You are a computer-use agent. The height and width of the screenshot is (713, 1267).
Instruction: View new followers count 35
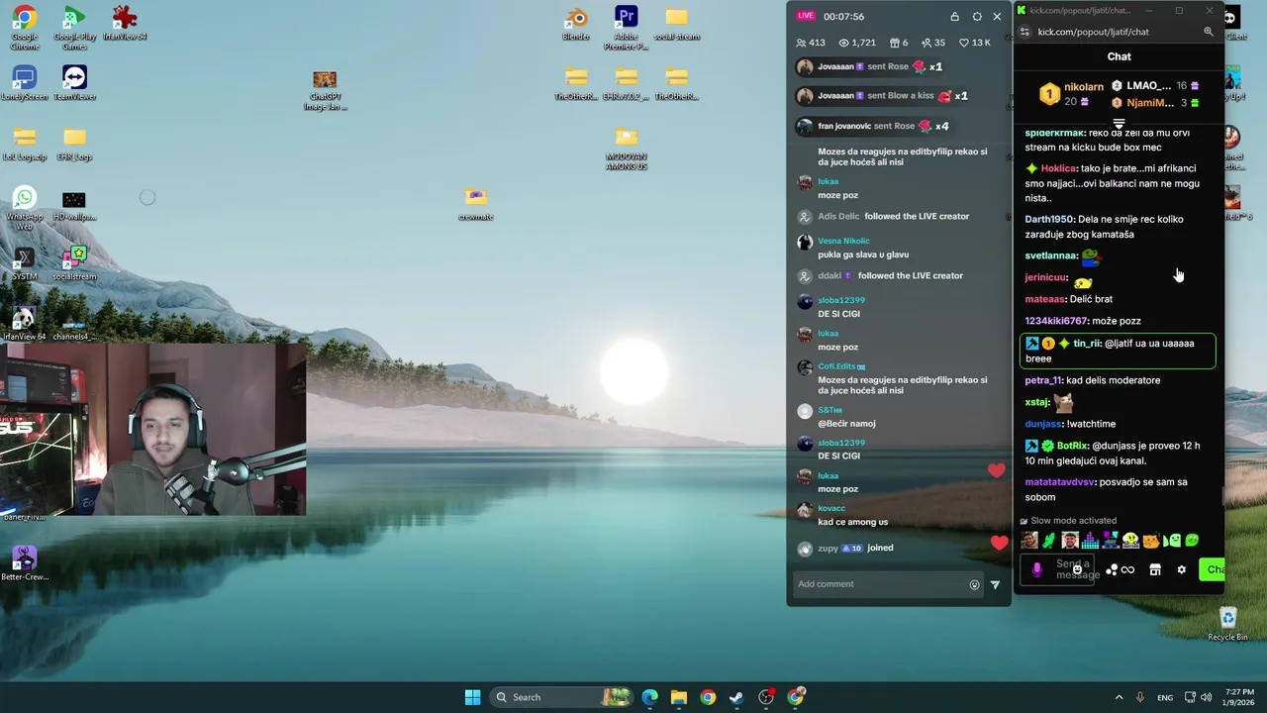pyautogui.click(x=932, y=43)
